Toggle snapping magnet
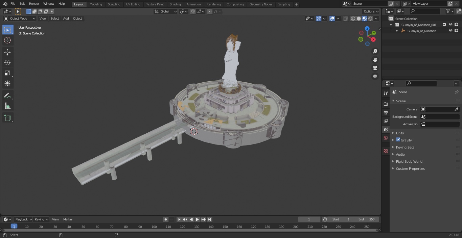The width and height of the screenshot is (462, 238). point(193,11)
